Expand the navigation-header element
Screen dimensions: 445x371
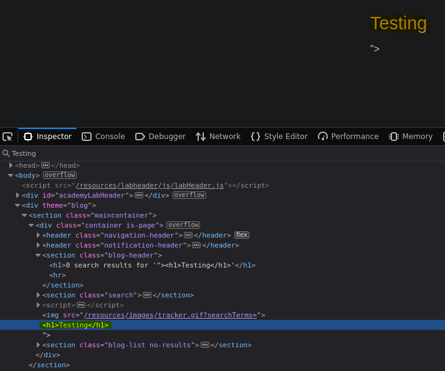pos(38,235)
